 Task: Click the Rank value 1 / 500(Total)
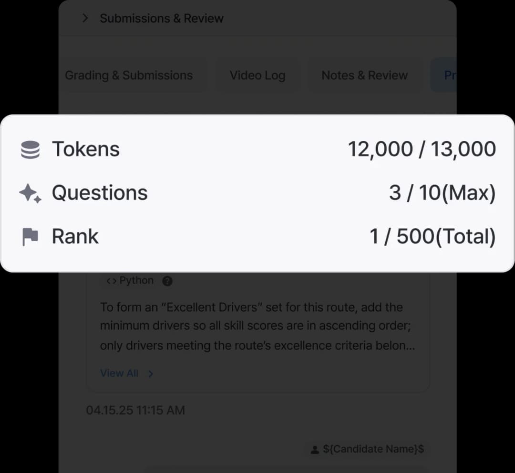point(432,236)
